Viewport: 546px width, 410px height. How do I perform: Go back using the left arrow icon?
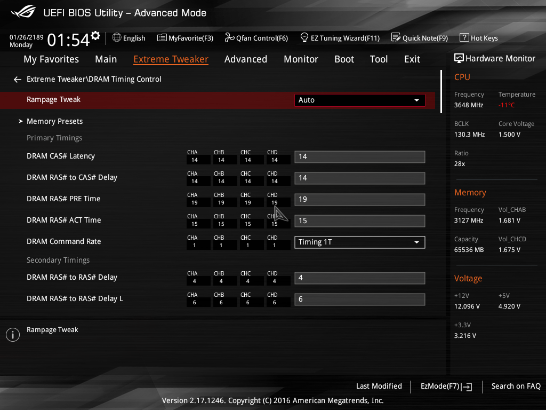tap(18, 80)
